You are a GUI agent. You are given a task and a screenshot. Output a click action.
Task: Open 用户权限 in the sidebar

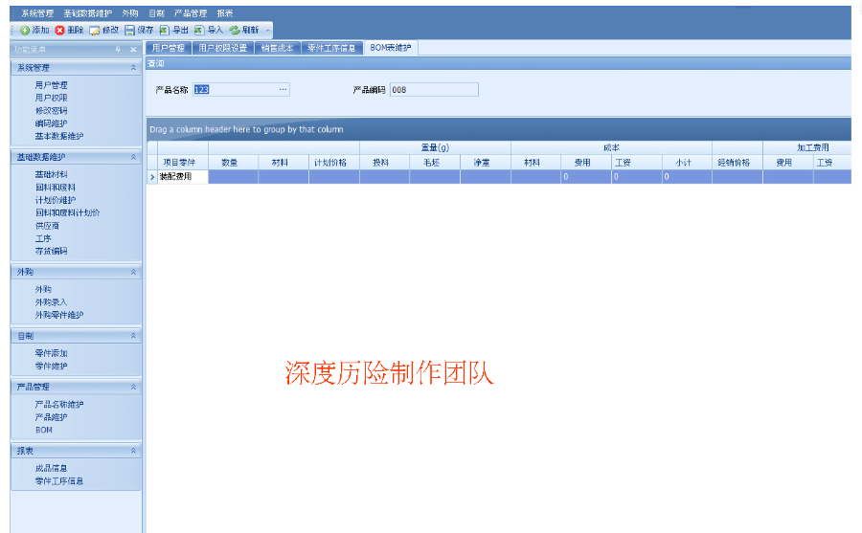(x=51, y=98)
